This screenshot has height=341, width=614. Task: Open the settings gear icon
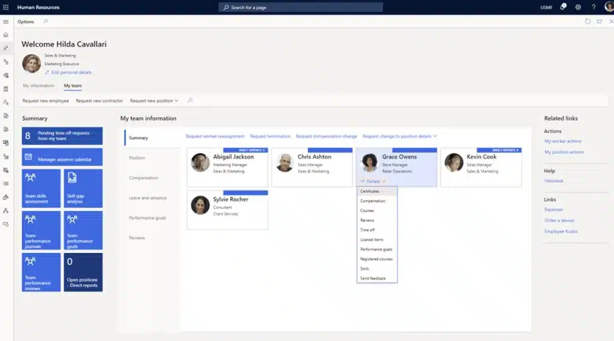578,7
